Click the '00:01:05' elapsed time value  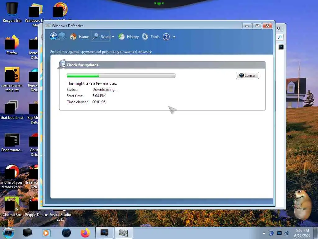click(99, 102)
